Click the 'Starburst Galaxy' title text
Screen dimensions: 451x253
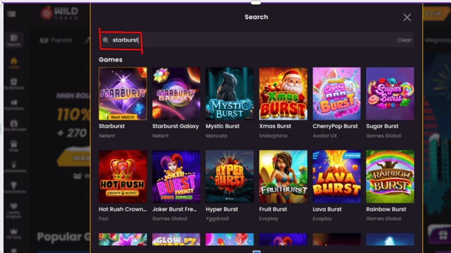tap(175, 126)
